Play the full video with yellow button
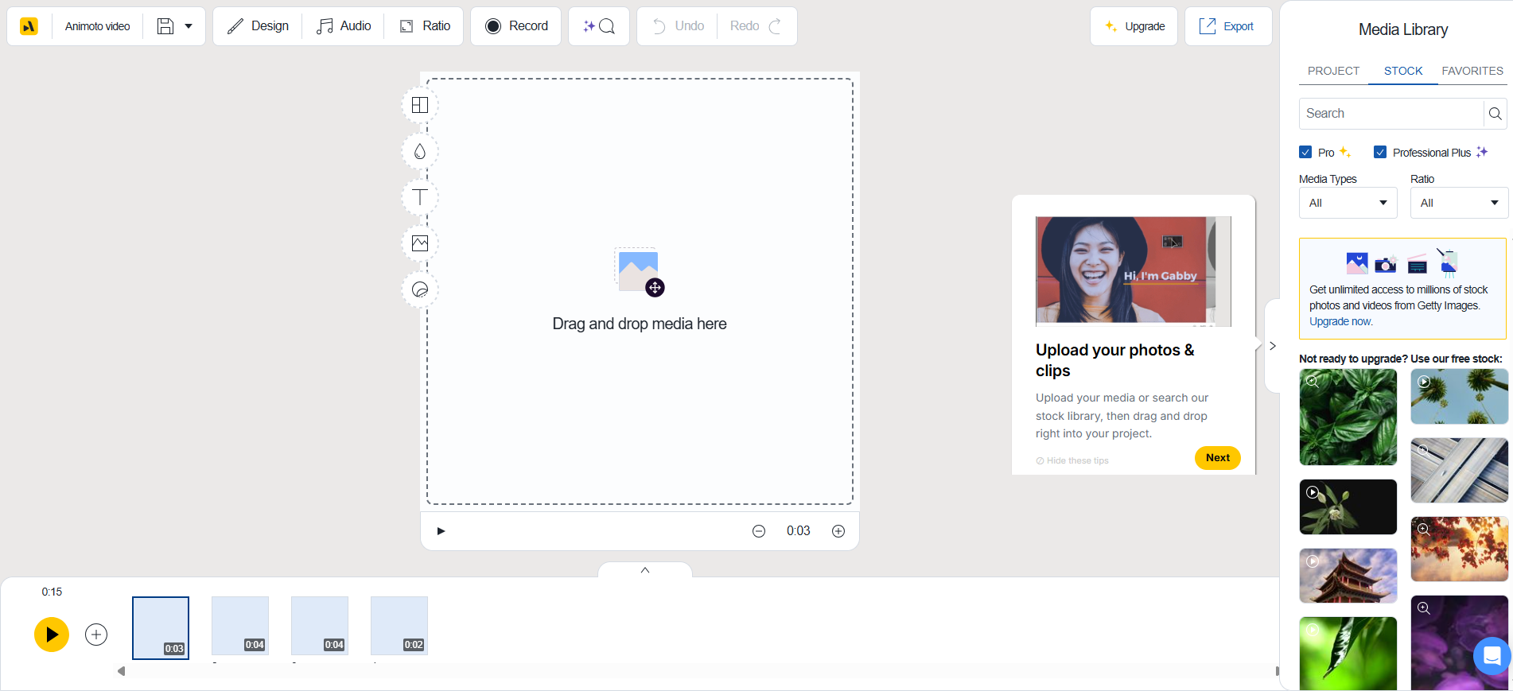Screen dimensions: 1513x691 (x=52, y=635)
